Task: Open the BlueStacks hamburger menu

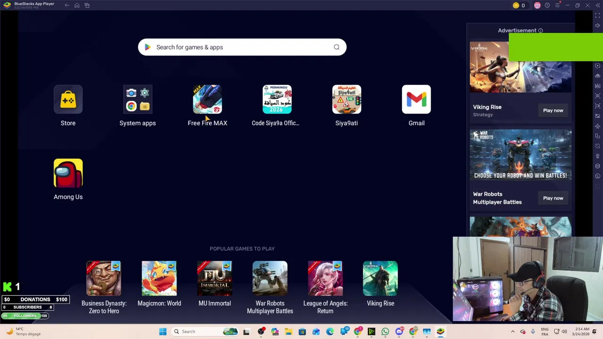Action: tap(557, 5)
